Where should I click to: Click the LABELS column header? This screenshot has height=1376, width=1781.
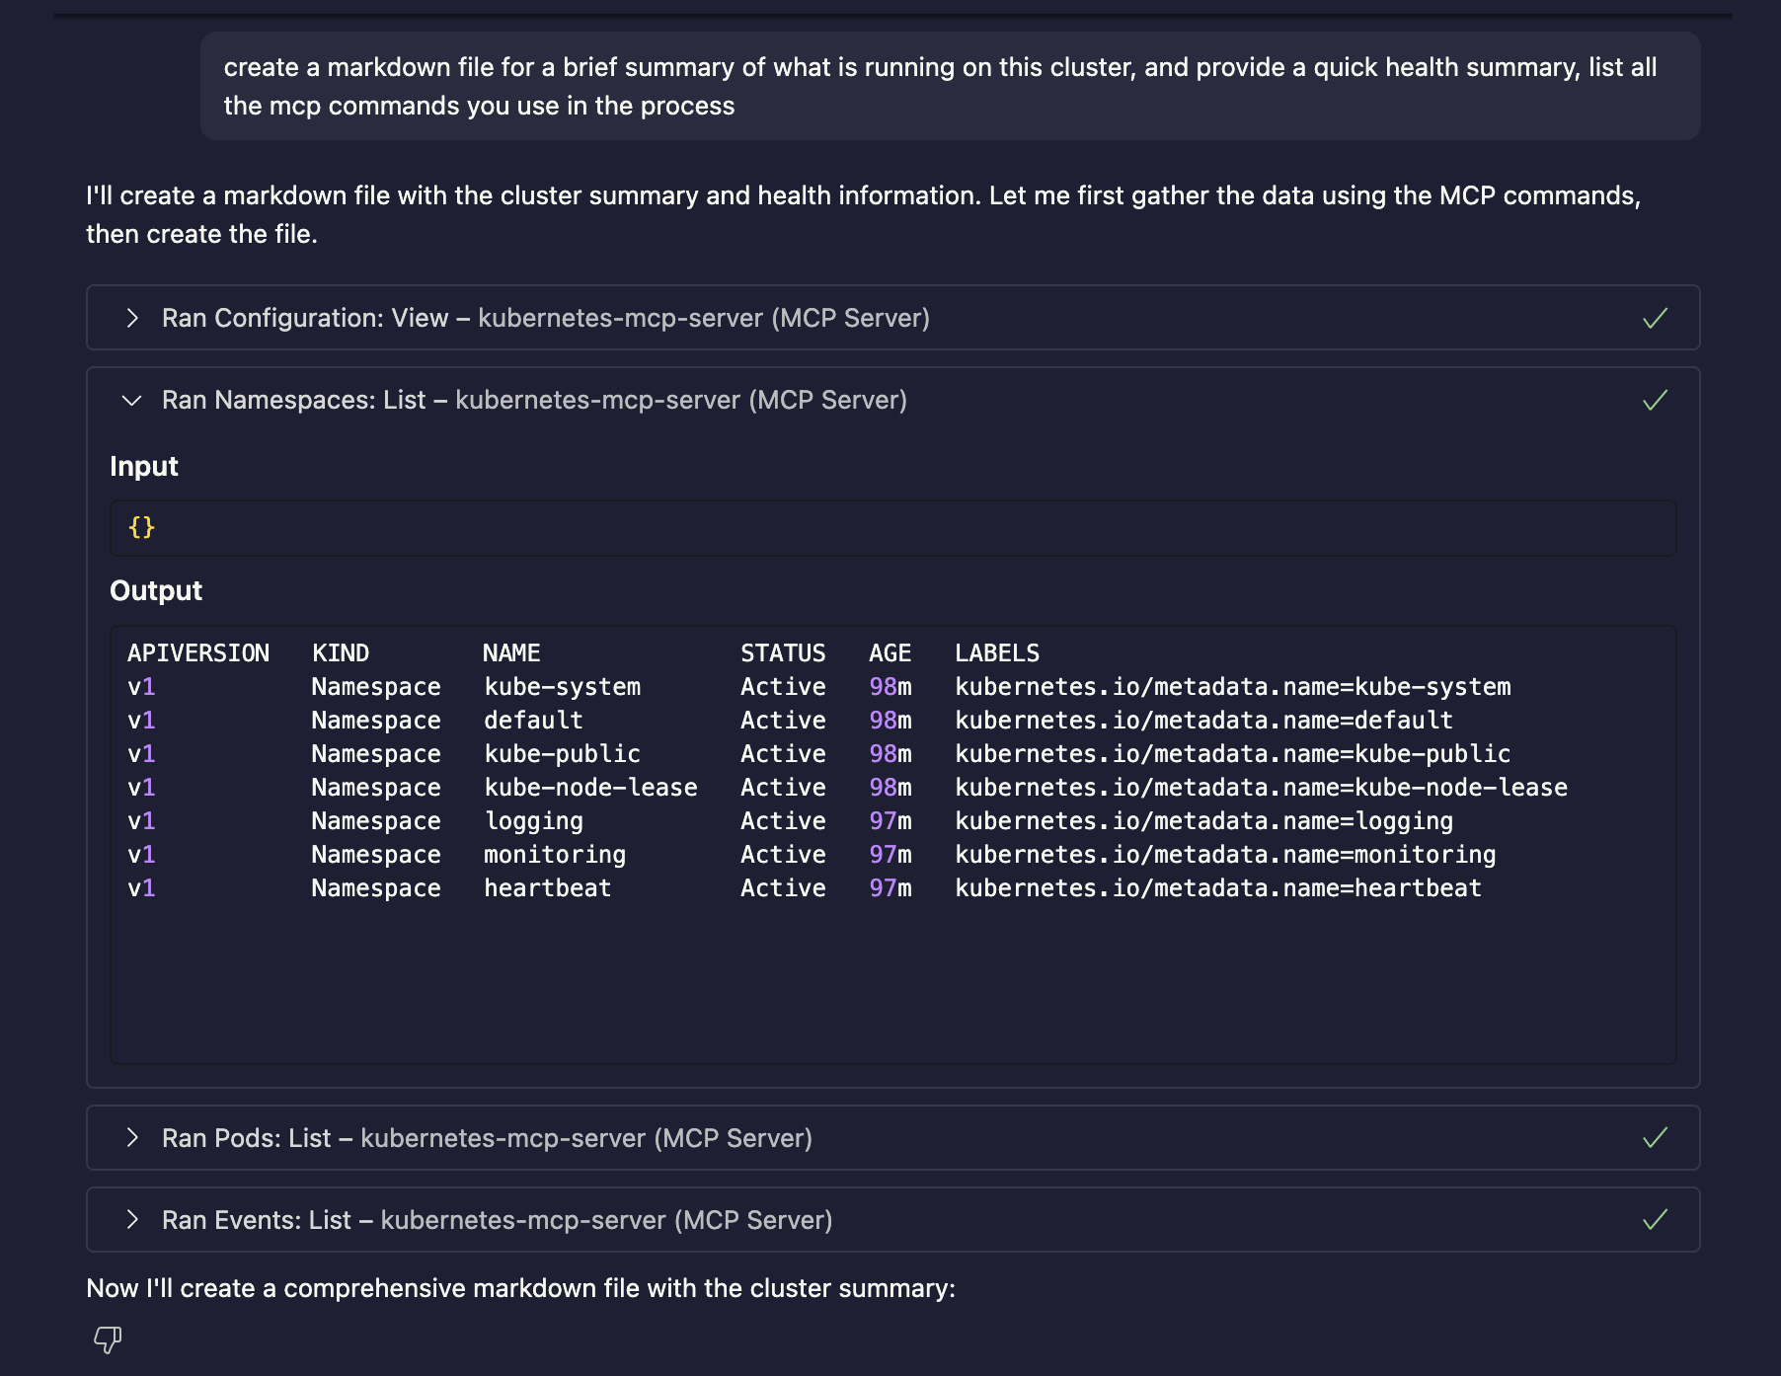pos(997,653)
